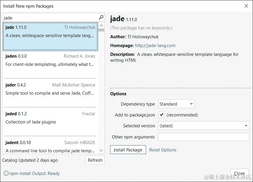Select the jadent 0.0.10 package

50,146
